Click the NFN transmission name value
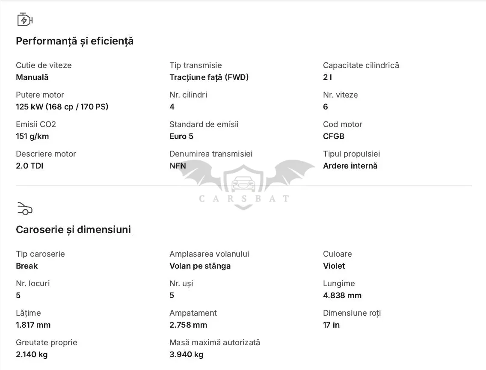486x370 pixels. [x=178, y=166]
